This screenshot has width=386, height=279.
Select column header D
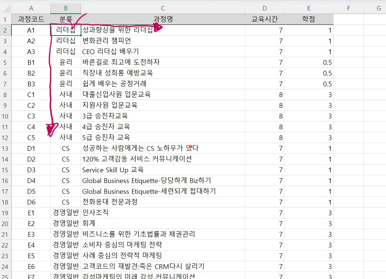click(x=264, y=8)
